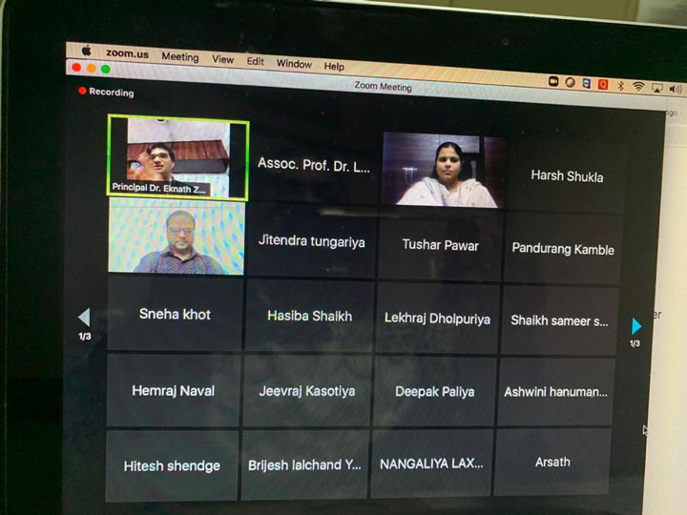Open the zoom.us application menu

coord(127,53)
